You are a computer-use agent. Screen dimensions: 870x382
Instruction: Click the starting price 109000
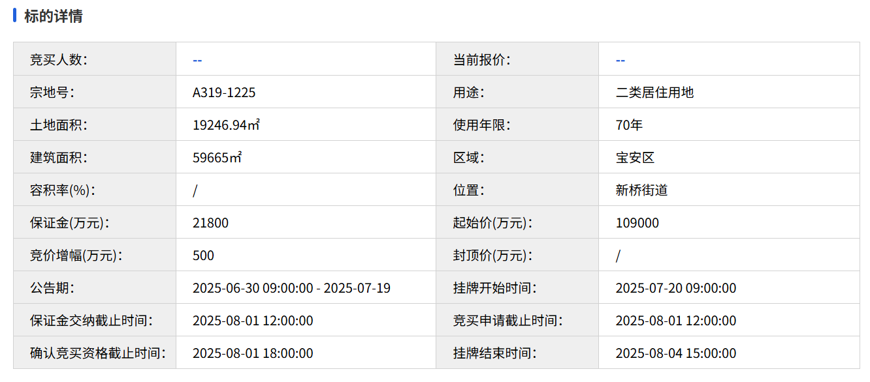coord(637,223)
